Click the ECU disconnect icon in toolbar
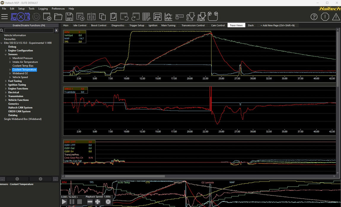 click(20, 17)
